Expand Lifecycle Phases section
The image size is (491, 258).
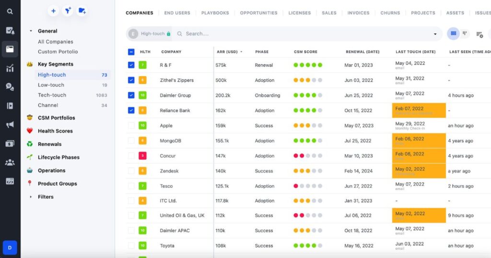58,157
